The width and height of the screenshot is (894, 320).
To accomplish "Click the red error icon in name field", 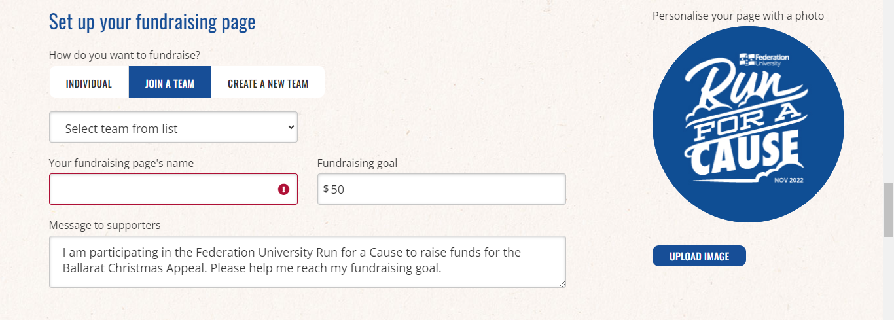I will [283, 189].
